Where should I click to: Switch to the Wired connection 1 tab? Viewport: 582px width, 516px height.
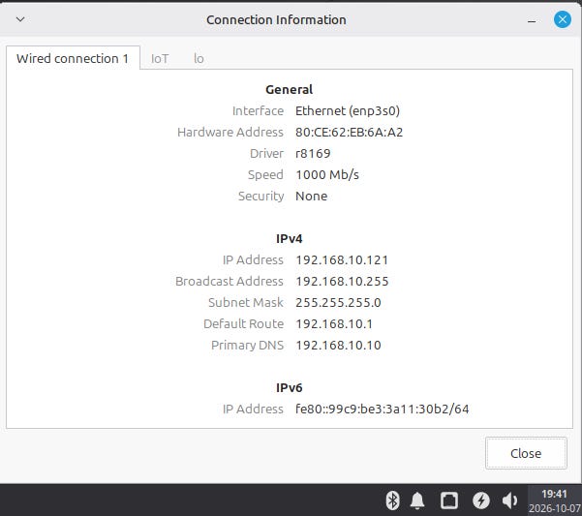coord(73,58)
